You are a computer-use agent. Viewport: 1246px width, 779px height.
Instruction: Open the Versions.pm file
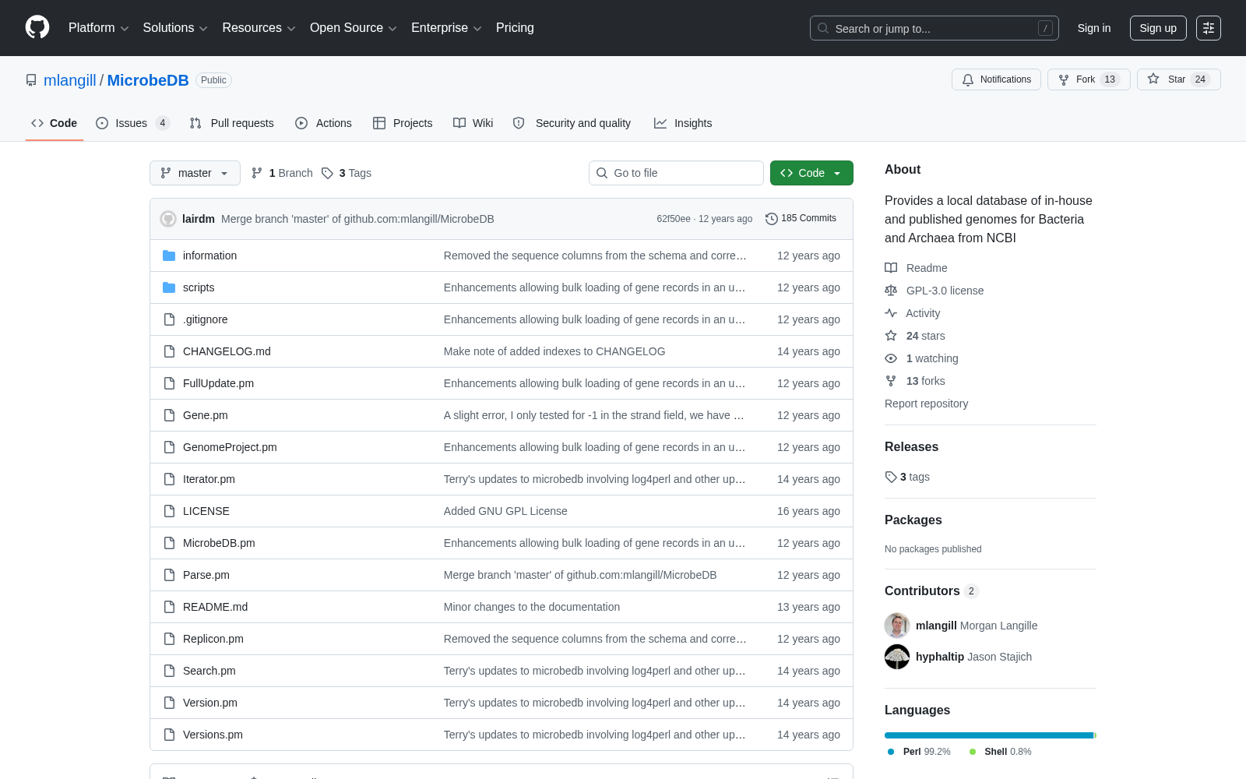(213, 735)
